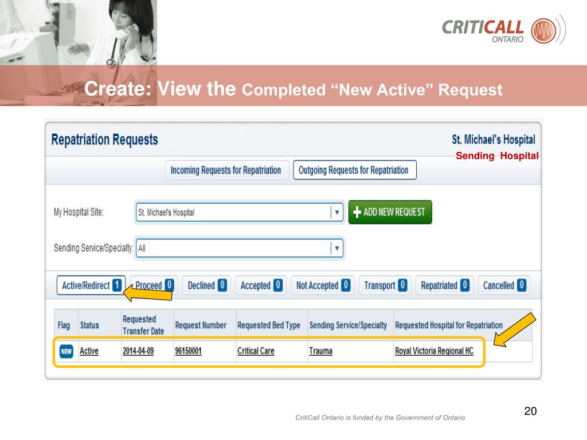
Task: Select the Proceed status tab
Action: [154, 285]
